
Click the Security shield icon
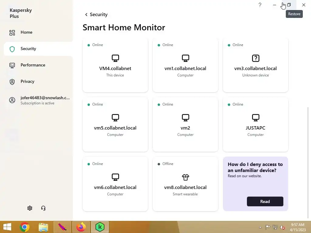point(12,49)
